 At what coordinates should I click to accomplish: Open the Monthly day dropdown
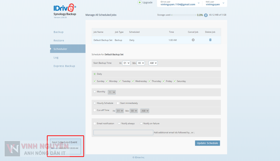tap(112, 92)
